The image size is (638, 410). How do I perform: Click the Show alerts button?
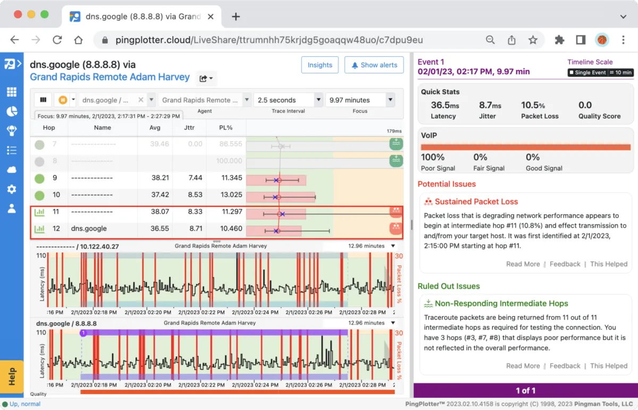tap(374, 65)
